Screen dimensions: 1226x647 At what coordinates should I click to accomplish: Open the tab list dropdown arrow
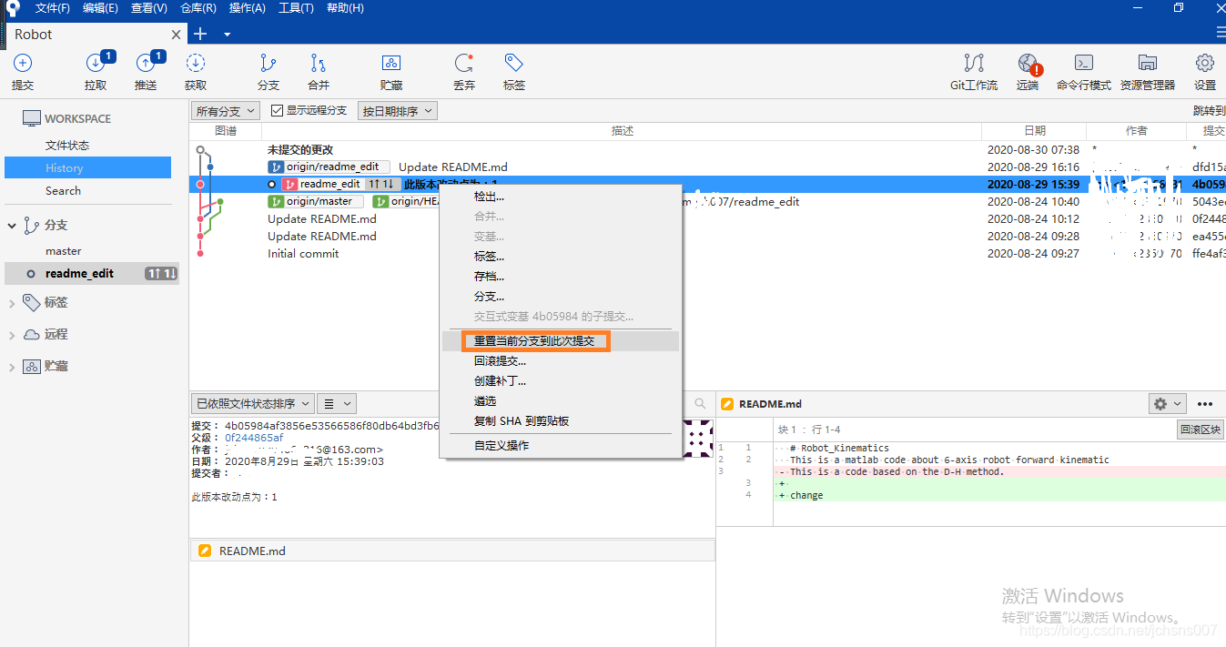228,35
